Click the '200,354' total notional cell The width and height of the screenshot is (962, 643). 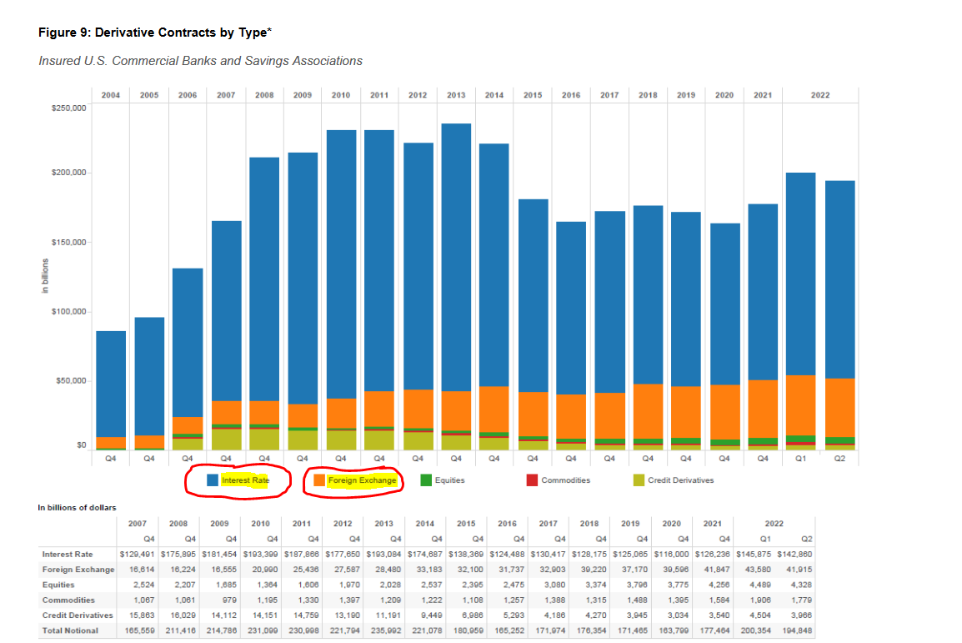(x=756, y=630)
